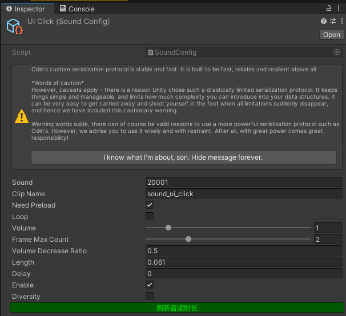This screenshot has width=346, height=316.
Task: Click the *Words of caution* text
Action: click(58, 83)
